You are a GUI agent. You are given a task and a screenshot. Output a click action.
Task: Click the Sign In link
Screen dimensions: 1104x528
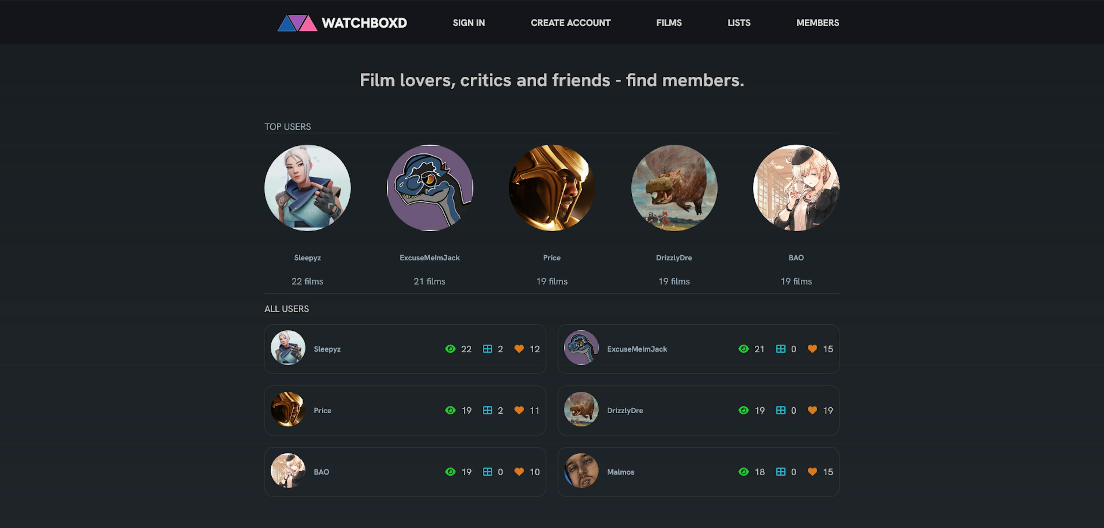click(469, 23)
